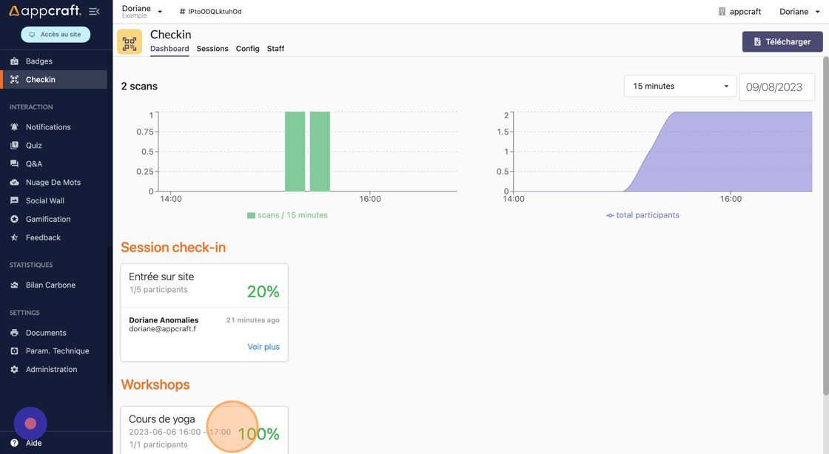Screen dimensions: 829x454
Task: Open the 15 minutes interval dropdown
Action: pyautogui.click(x=680, y=87)
